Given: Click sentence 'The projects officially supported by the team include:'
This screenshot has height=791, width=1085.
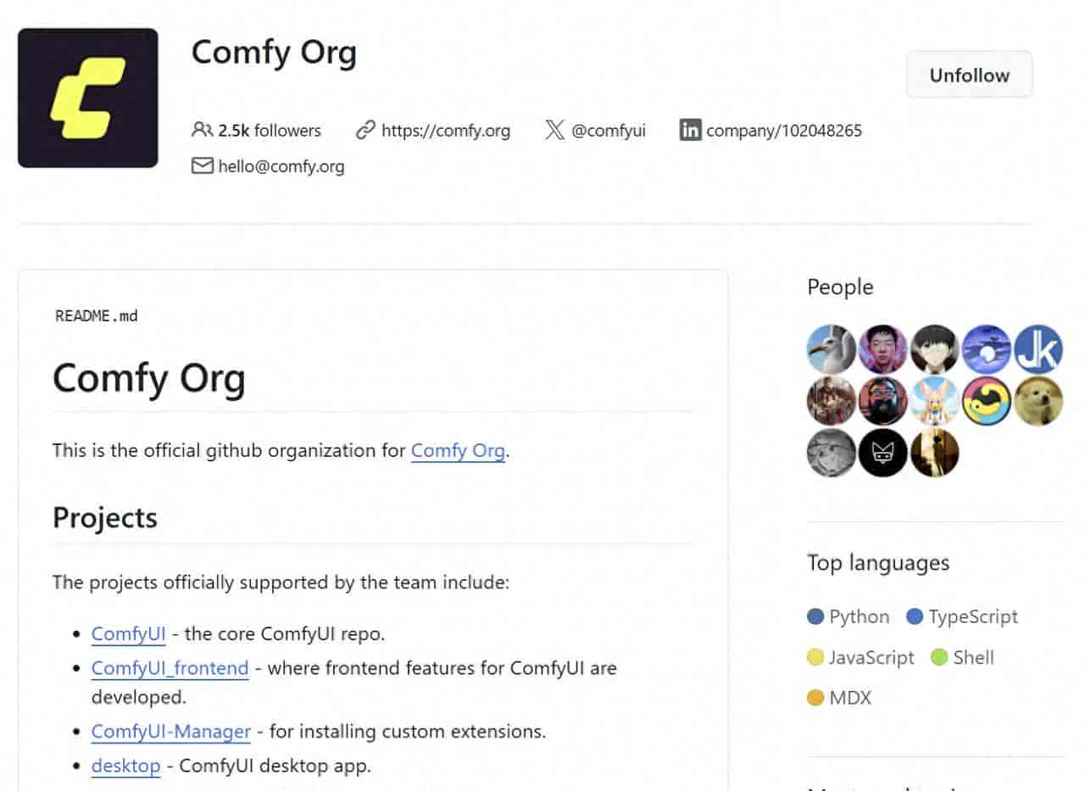Looking at the screenshot, I should (x=281, y=582).
